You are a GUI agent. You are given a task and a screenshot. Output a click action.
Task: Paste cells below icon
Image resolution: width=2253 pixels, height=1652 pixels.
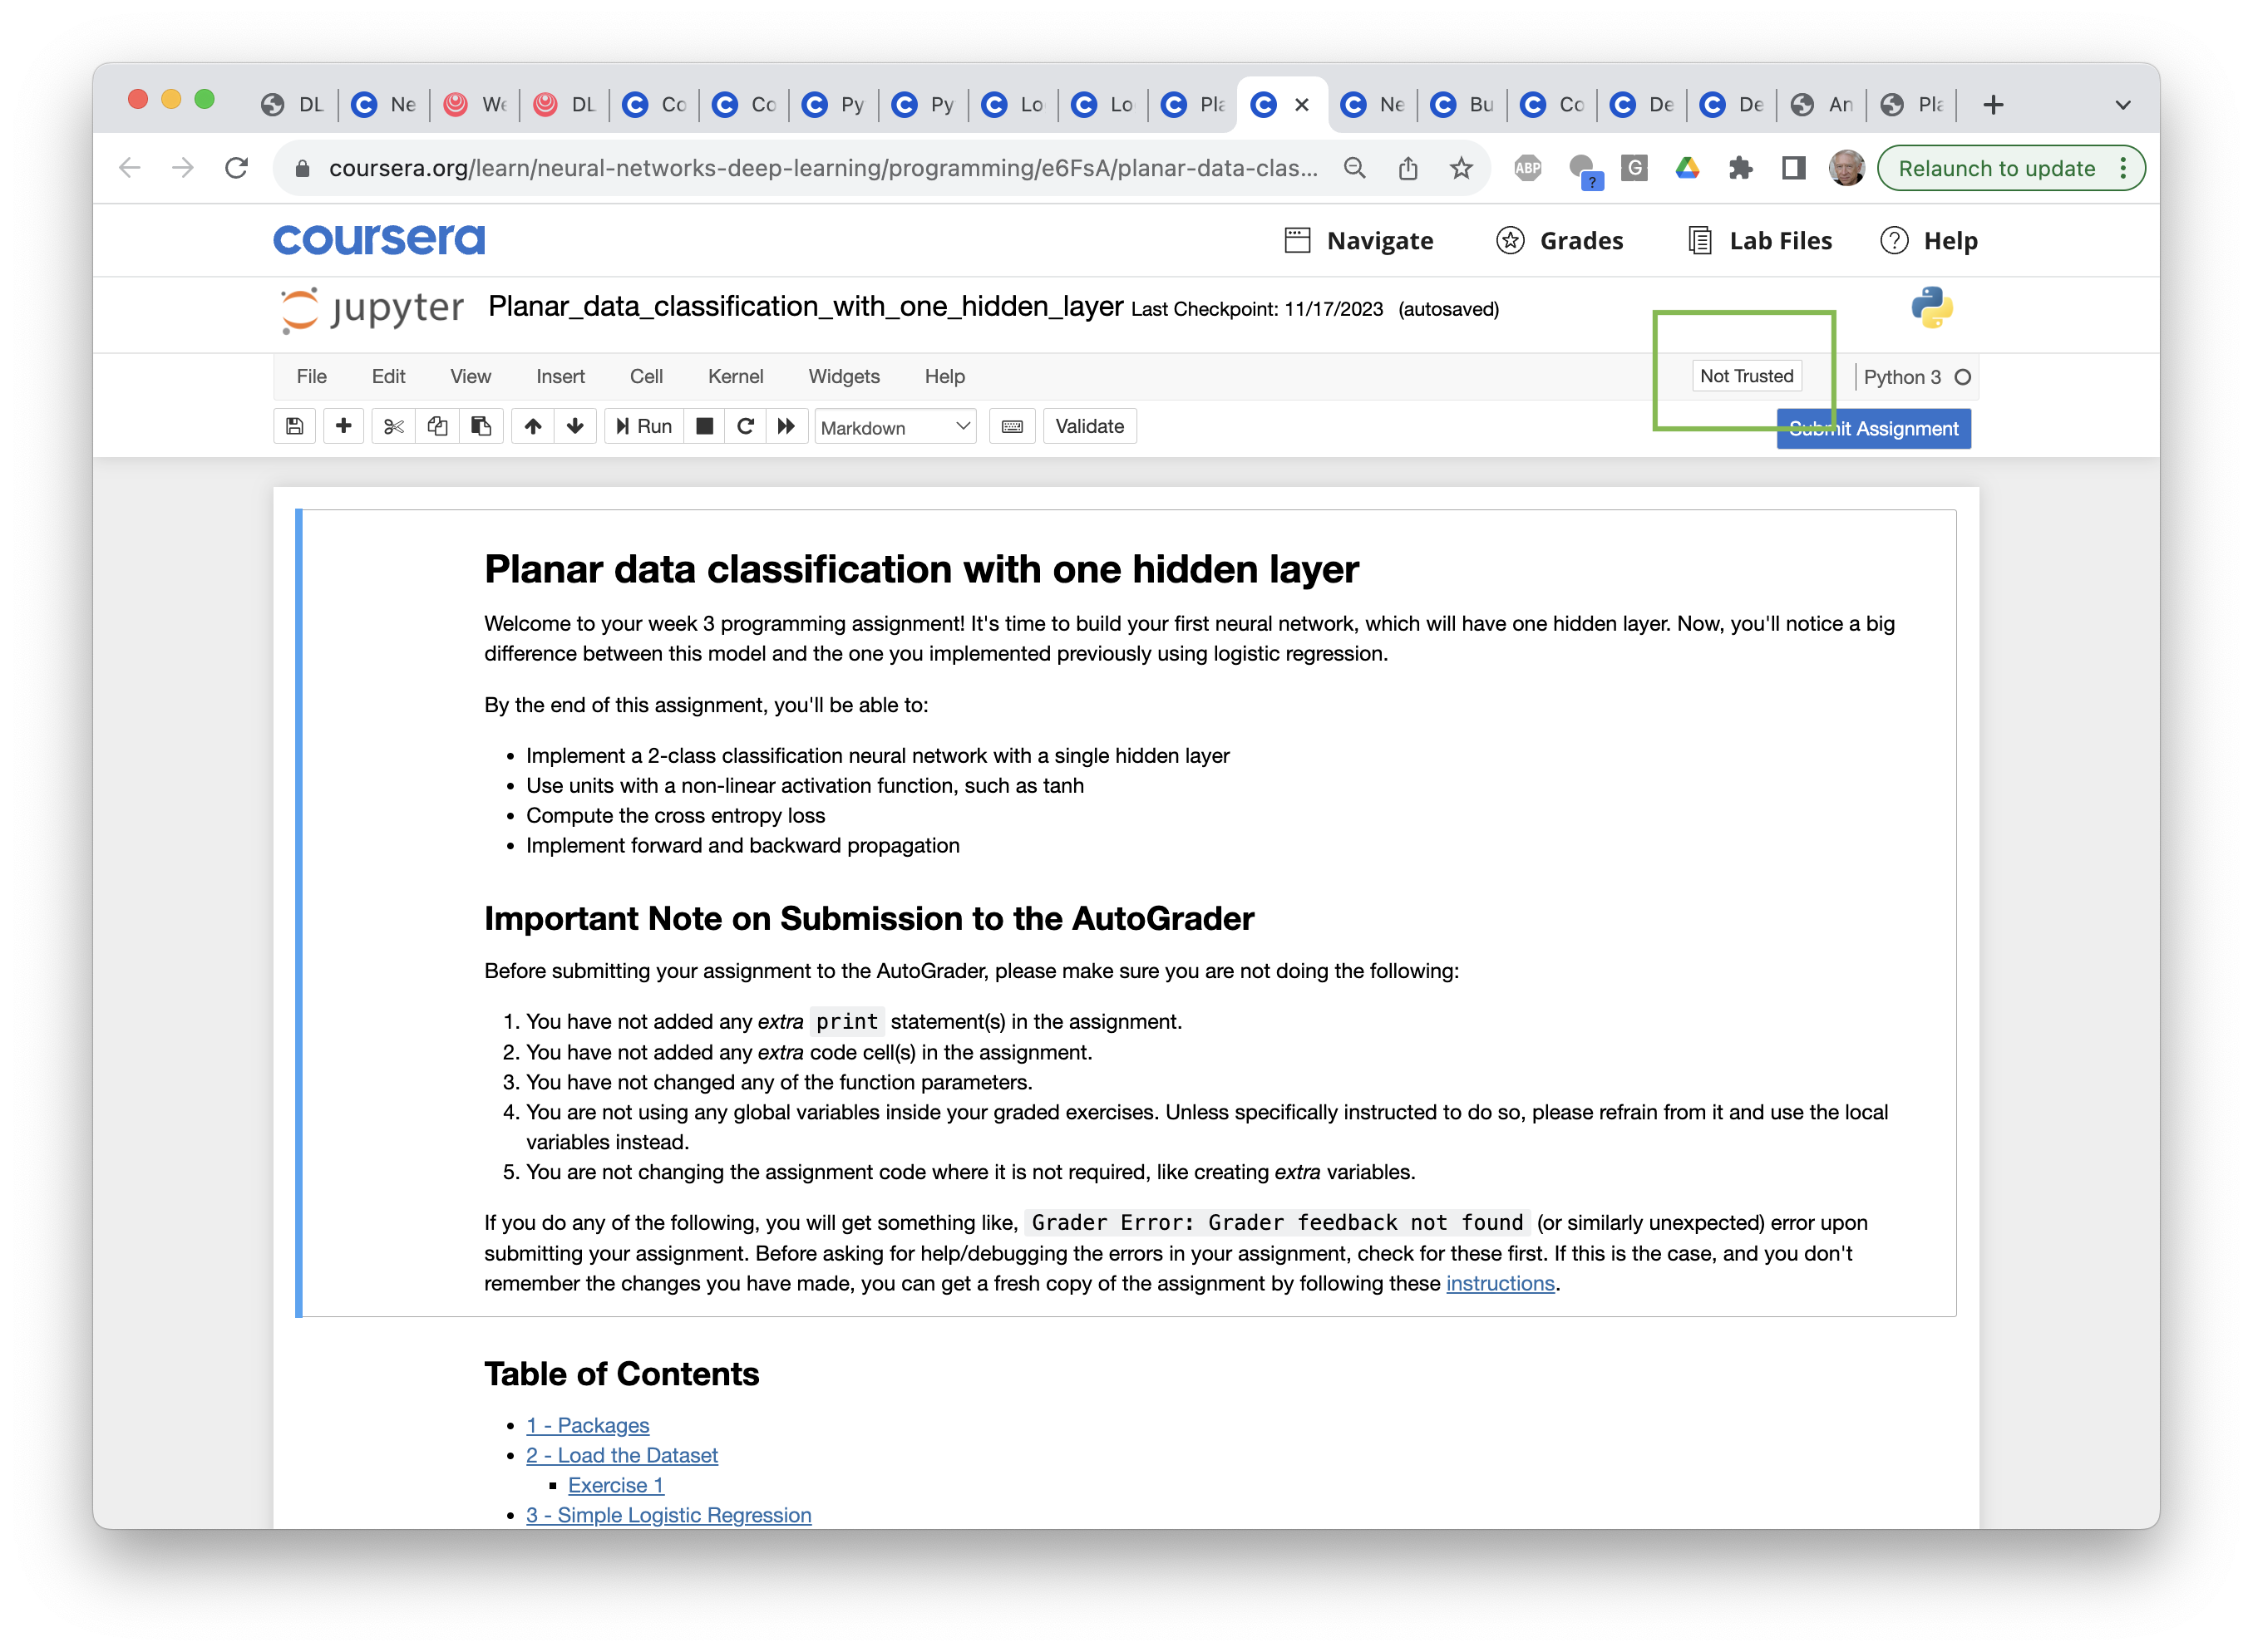click(481, 426)
